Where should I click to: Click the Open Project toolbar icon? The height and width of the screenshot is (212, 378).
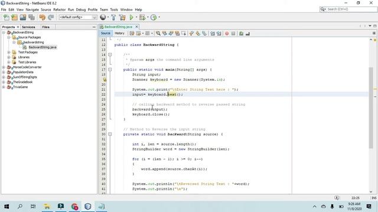point(23,17)
